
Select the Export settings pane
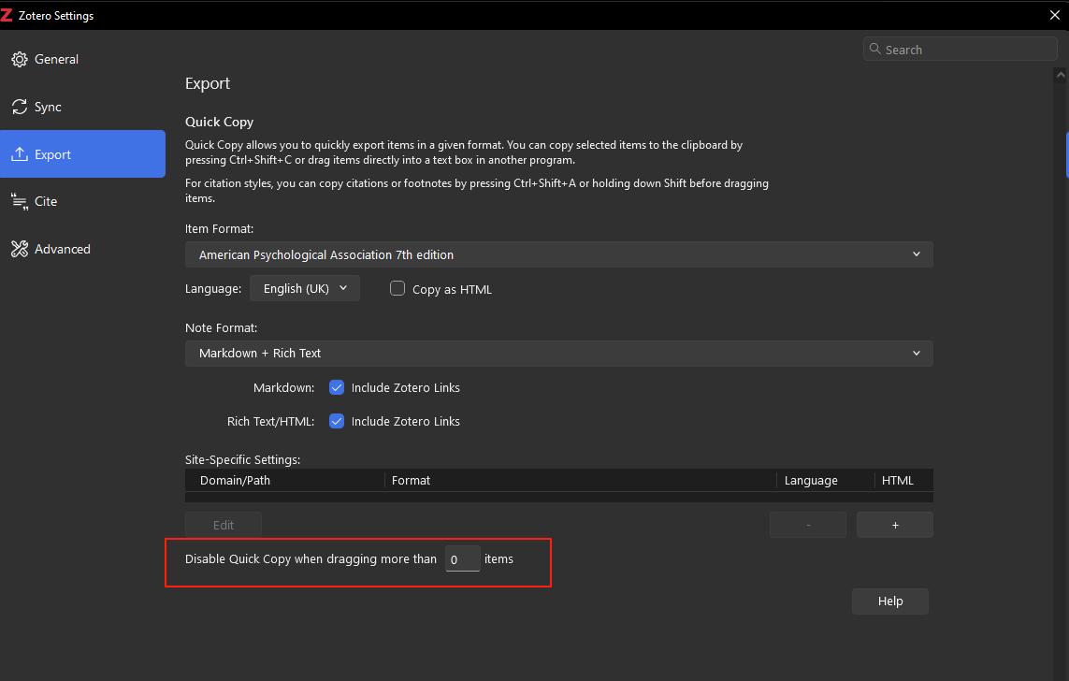coord(82,154)
